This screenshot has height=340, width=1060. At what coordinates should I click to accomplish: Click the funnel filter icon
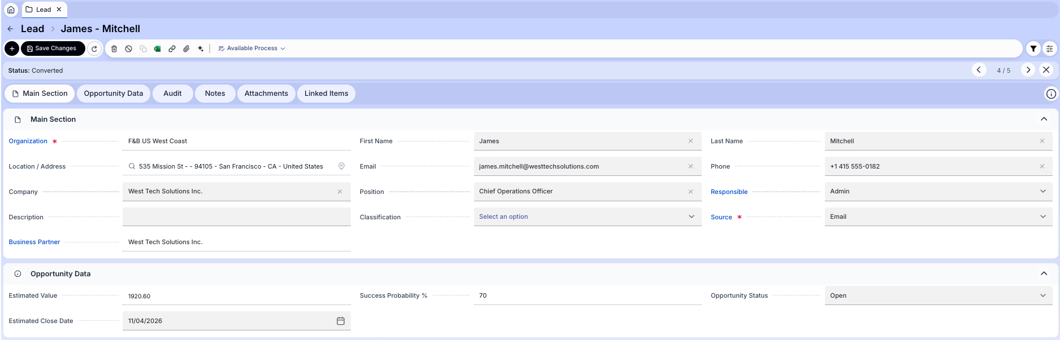tap(1033, 48)
